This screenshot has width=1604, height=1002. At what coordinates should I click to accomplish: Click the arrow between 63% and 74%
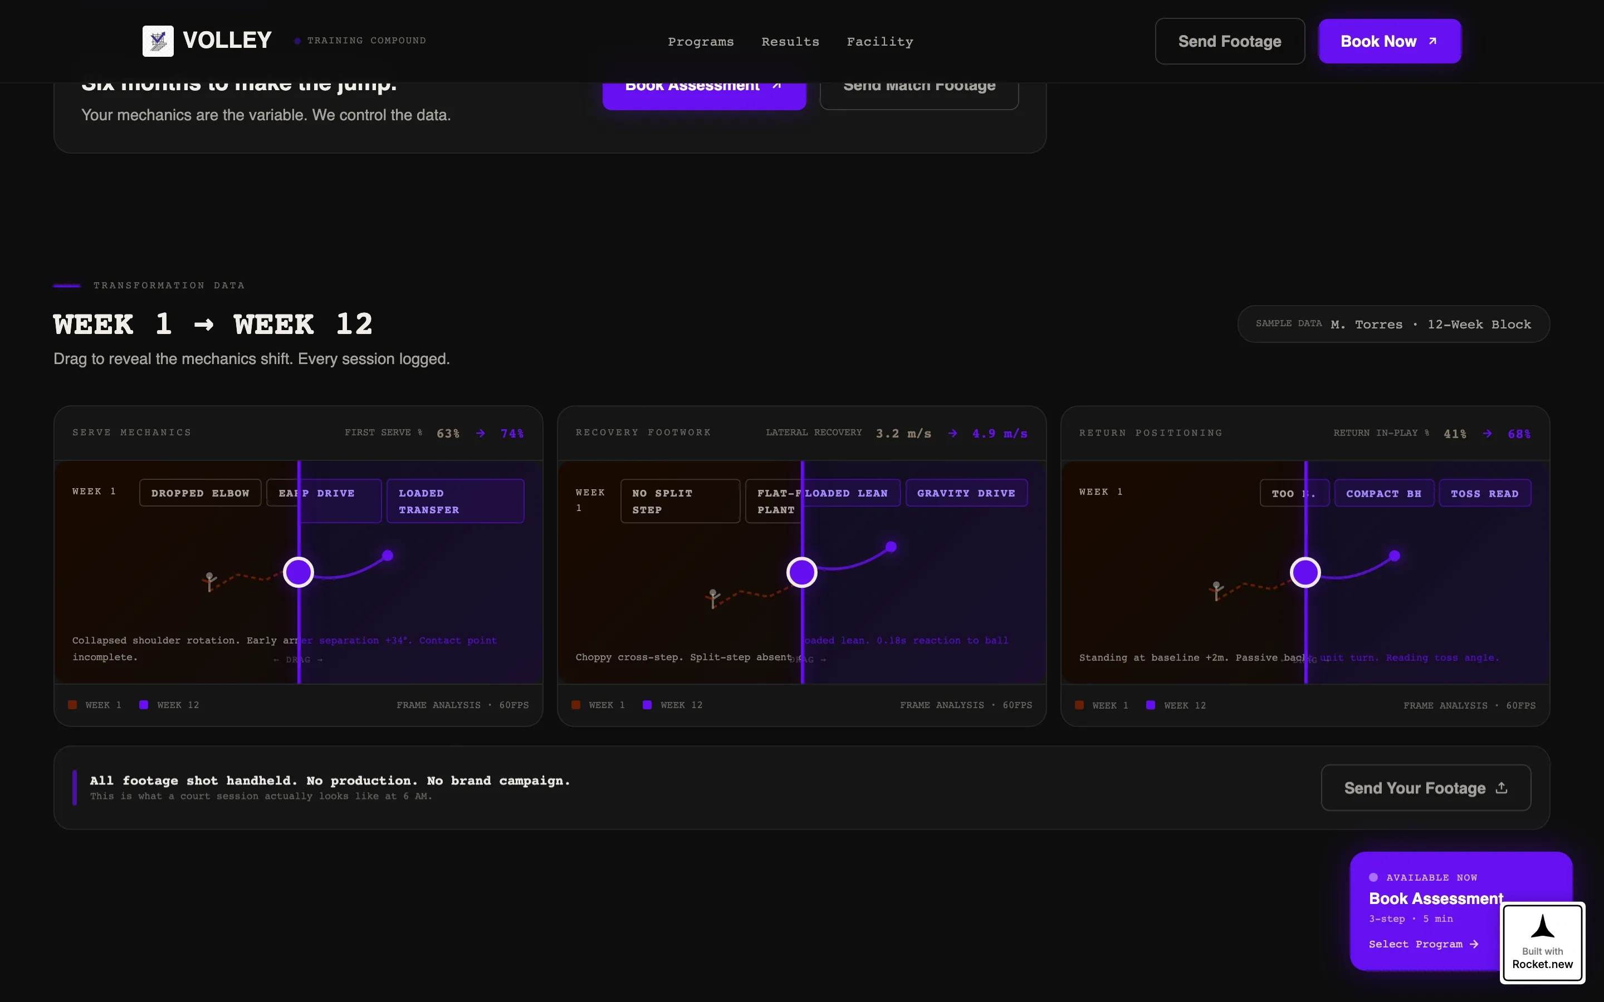click(x=481, y=434)
